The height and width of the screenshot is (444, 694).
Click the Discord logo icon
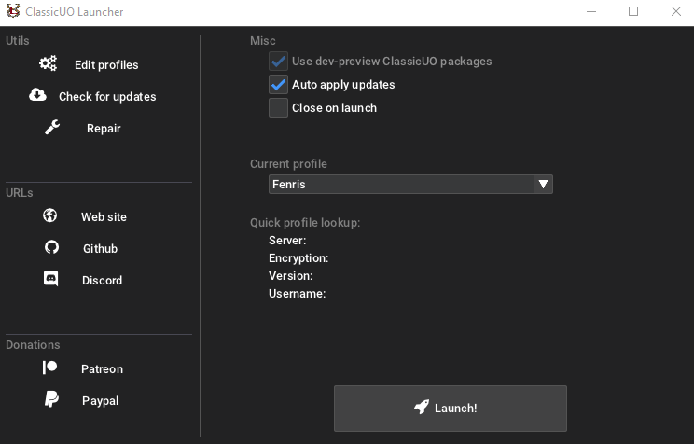[x=51, y=279]
